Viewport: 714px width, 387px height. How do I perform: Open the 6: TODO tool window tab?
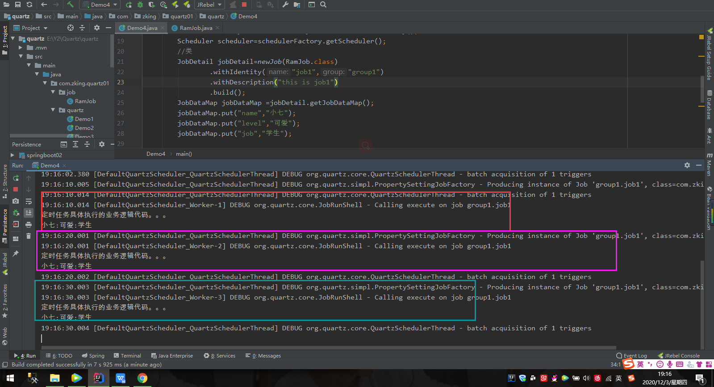point(59,356)
